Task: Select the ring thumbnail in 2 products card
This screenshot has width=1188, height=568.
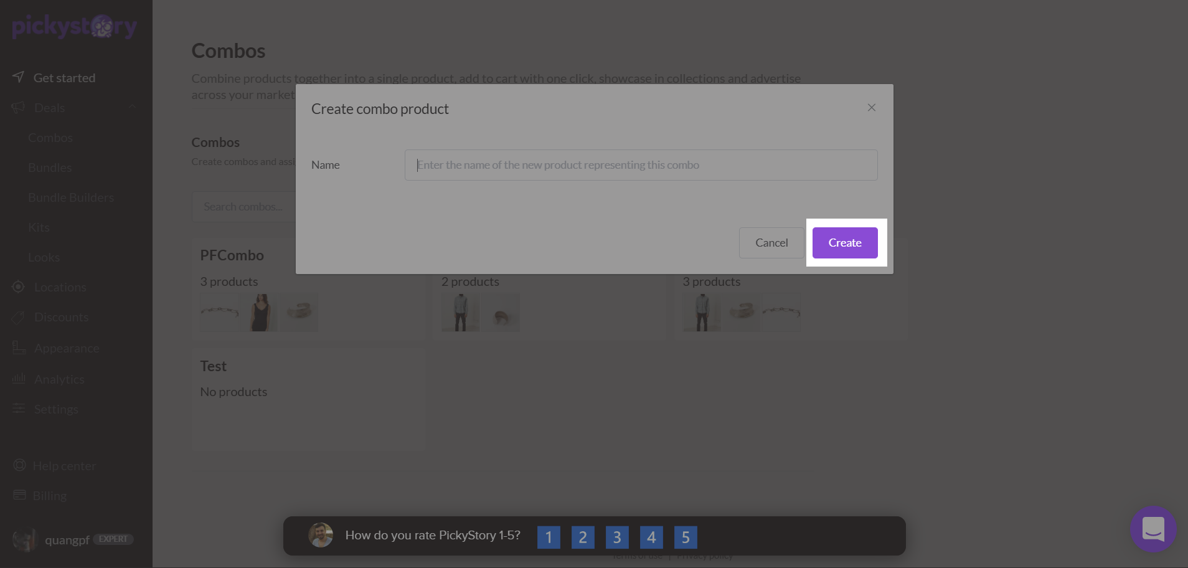Action: point(500,312)
